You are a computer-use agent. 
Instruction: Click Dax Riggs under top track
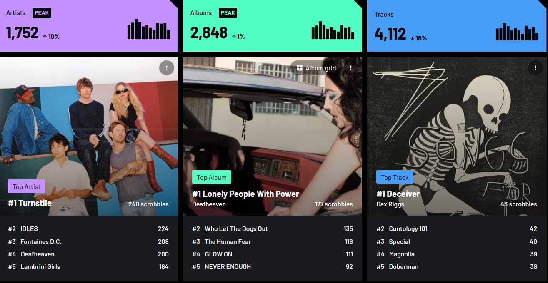click(x=390, y=204)
